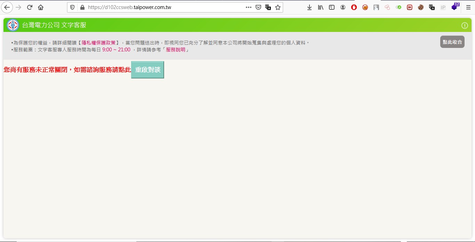Viewport: 475px width, 242px height.
Task: Open page actions three-dot menu
Action: point(248,7)
